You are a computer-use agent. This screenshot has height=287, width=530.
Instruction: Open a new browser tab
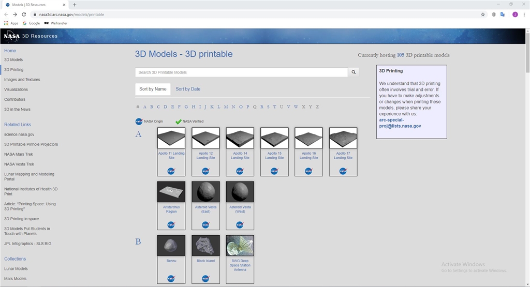(x=75, y=5)
